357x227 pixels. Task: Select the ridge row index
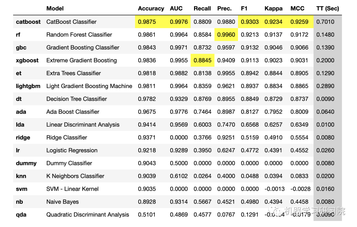(23, 138)
